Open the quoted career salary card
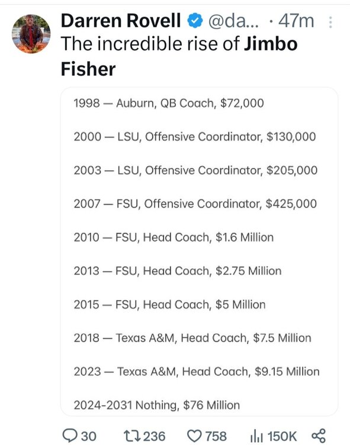The height and width of the screenshot is (445, 350). tap(200, 252)
